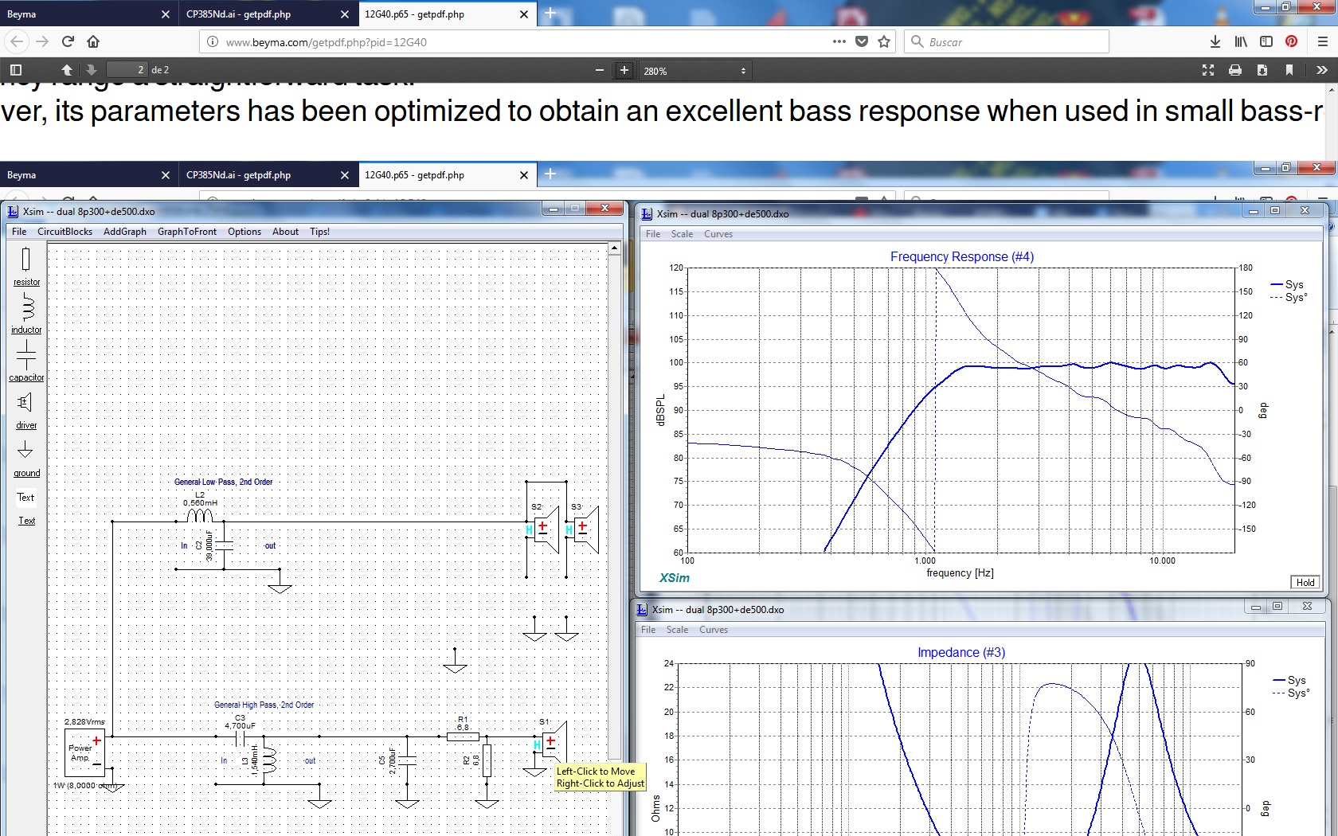
Task: Open Xsim About menu
Action: point(285,232)
